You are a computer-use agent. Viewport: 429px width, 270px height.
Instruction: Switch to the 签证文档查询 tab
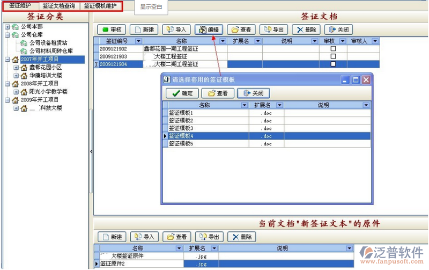coord(59,6)
